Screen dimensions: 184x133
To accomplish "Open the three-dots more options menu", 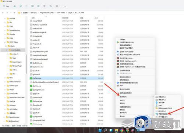I will (x=65, y=6).
